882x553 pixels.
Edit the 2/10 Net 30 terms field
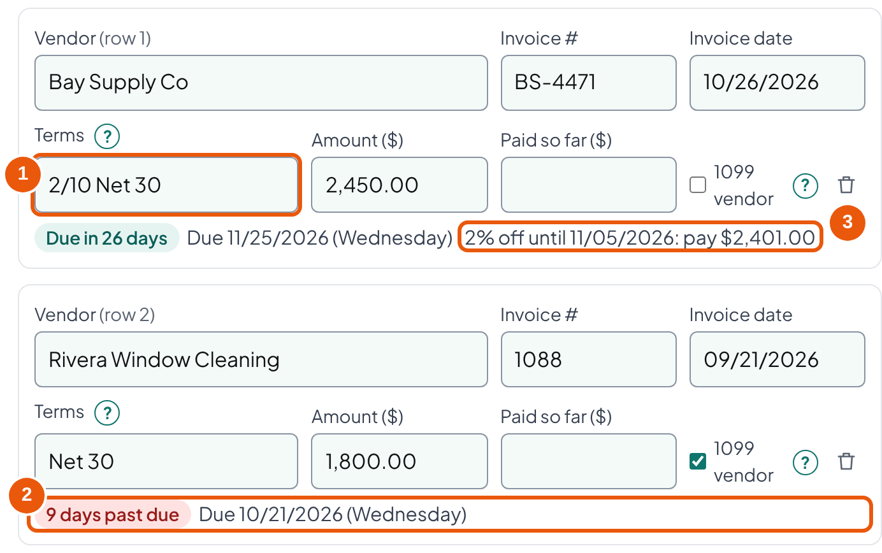(x=166, y=185)
